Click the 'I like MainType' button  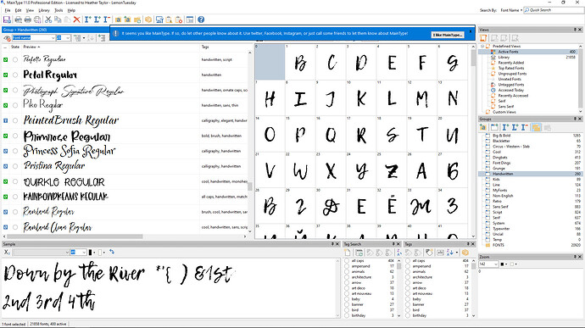point(448,35)
